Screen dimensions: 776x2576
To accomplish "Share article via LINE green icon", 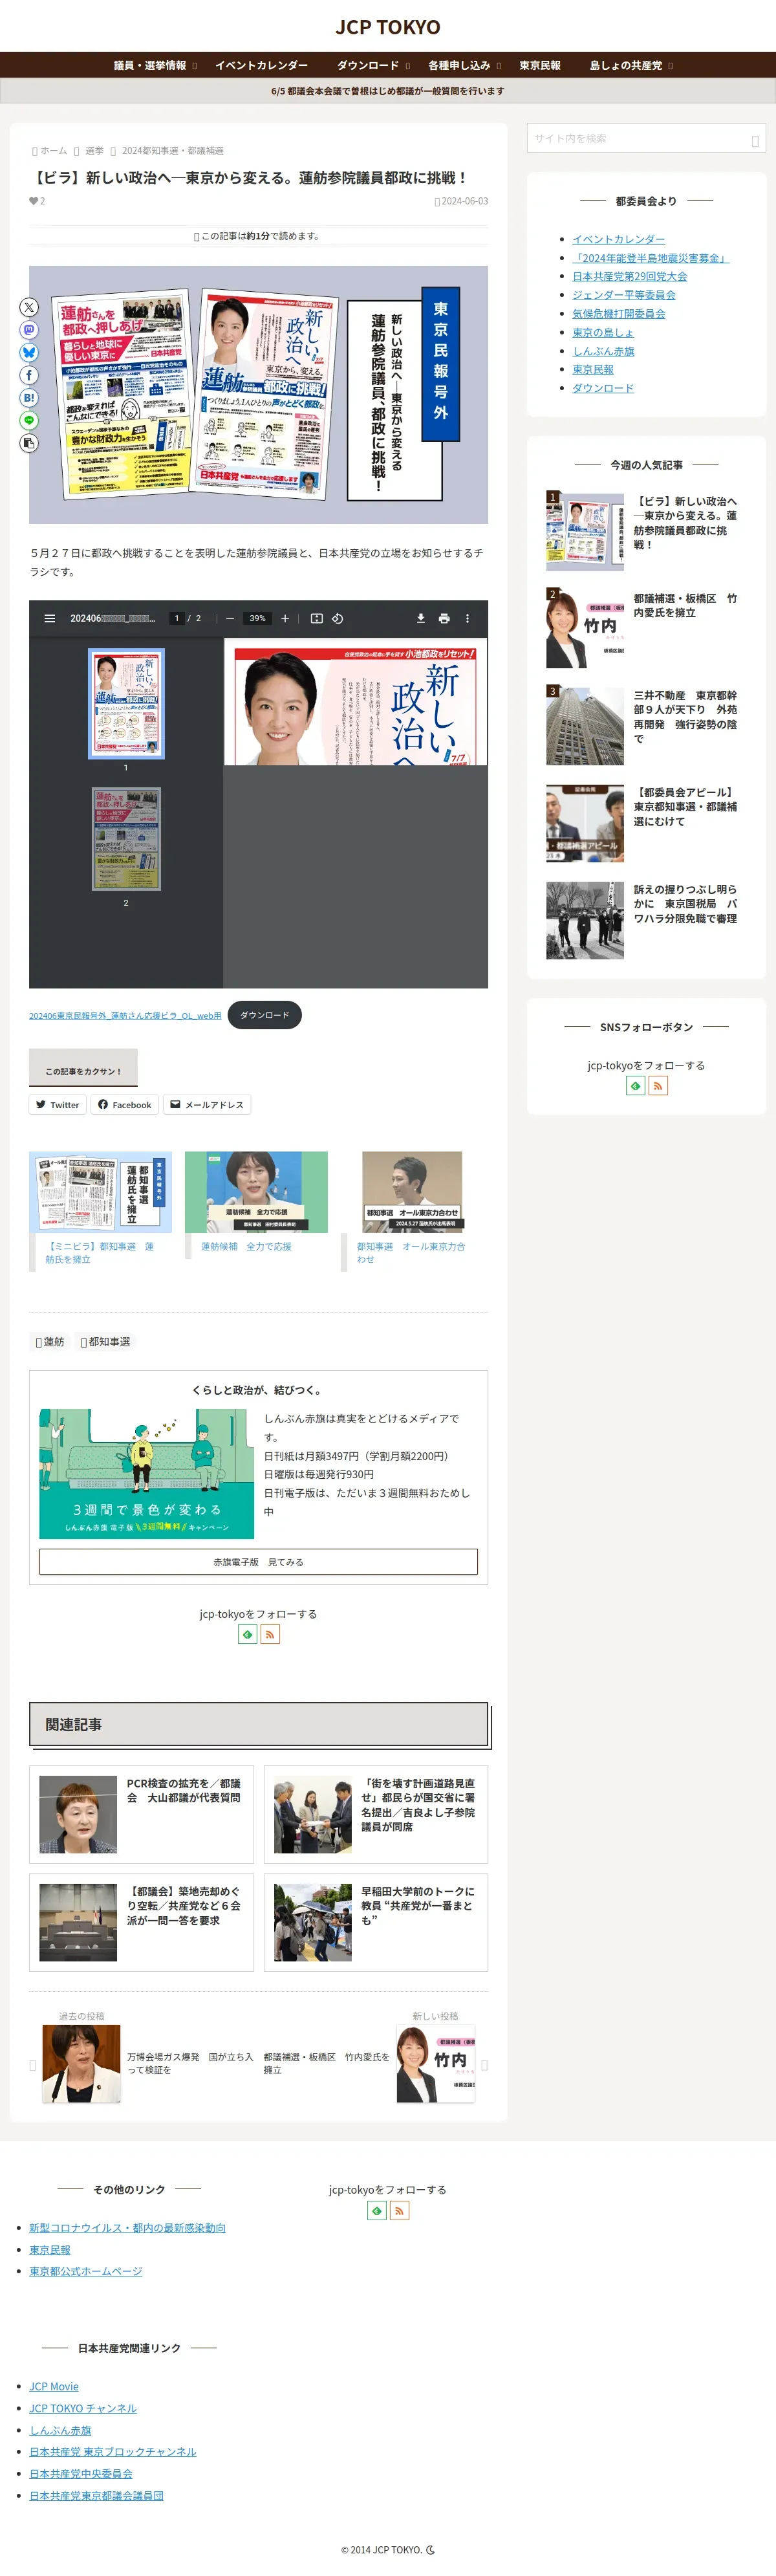I will pyautogui.click(x=29, y=420).
